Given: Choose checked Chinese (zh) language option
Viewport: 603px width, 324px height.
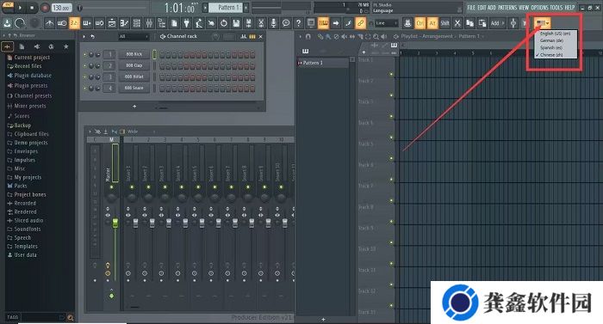Looking at the screenshot, I should 555,55.
